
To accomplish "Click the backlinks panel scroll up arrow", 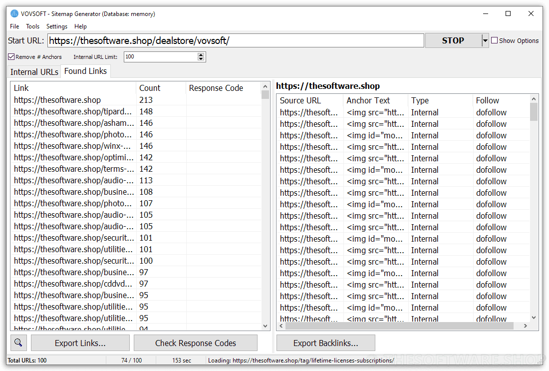I will [534, 99].
